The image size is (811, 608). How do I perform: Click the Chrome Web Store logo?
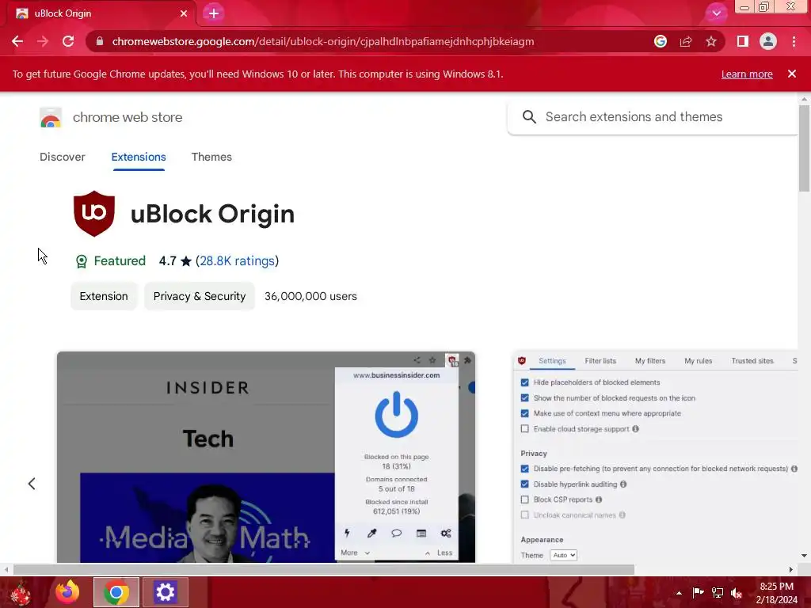click(51, 118)
